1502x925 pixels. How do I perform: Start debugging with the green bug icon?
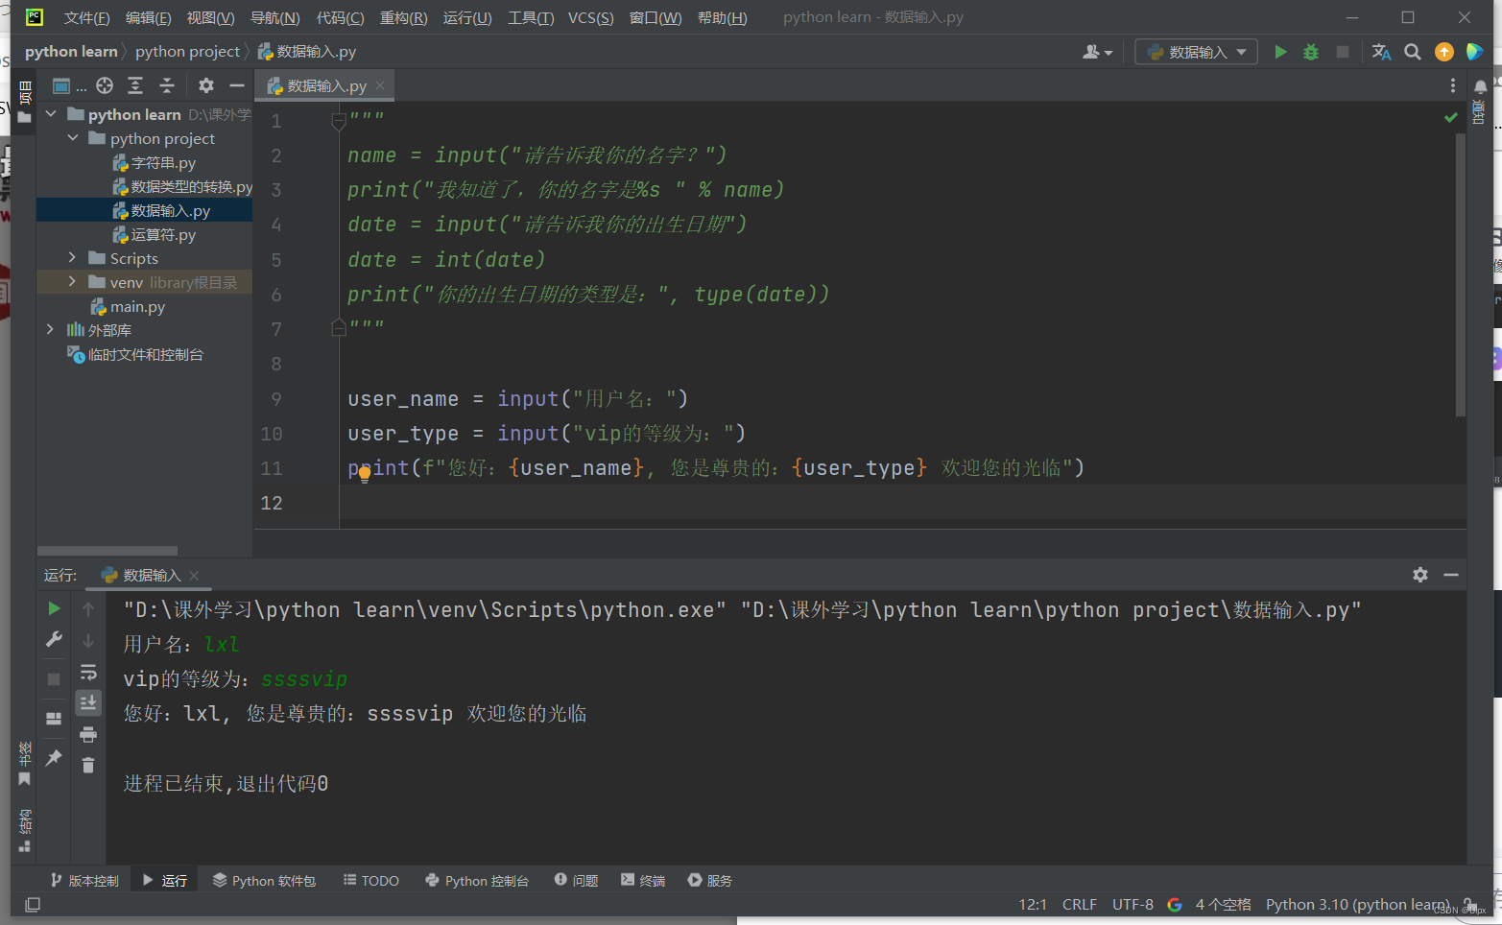[x=1311, y=52]
